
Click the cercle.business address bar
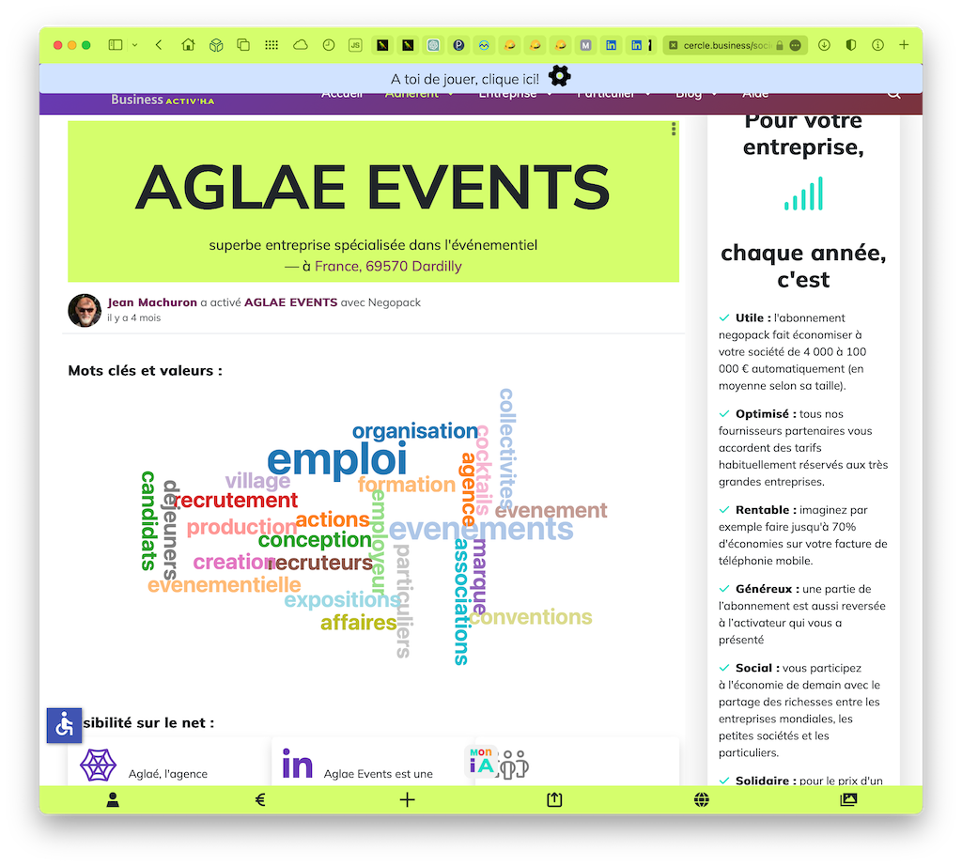[x=727, y=45]
